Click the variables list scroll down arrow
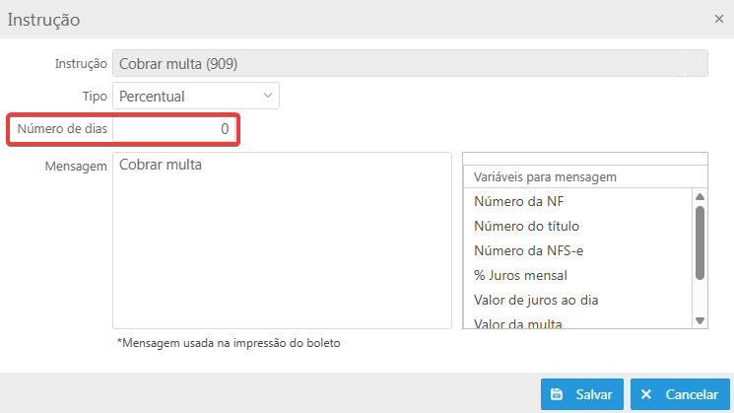This screenshot has width=734, height=413. pyautogui.click(x=701, y=320)
